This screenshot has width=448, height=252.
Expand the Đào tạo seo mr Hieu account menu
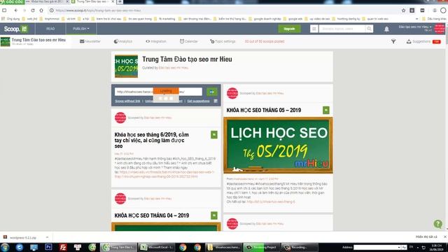click(x=415, y=27)
